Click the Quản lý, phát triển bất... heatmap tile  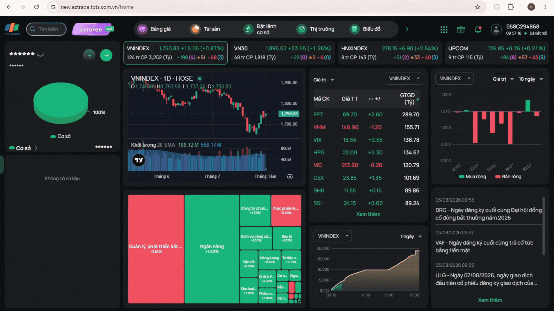coord(156,249)
